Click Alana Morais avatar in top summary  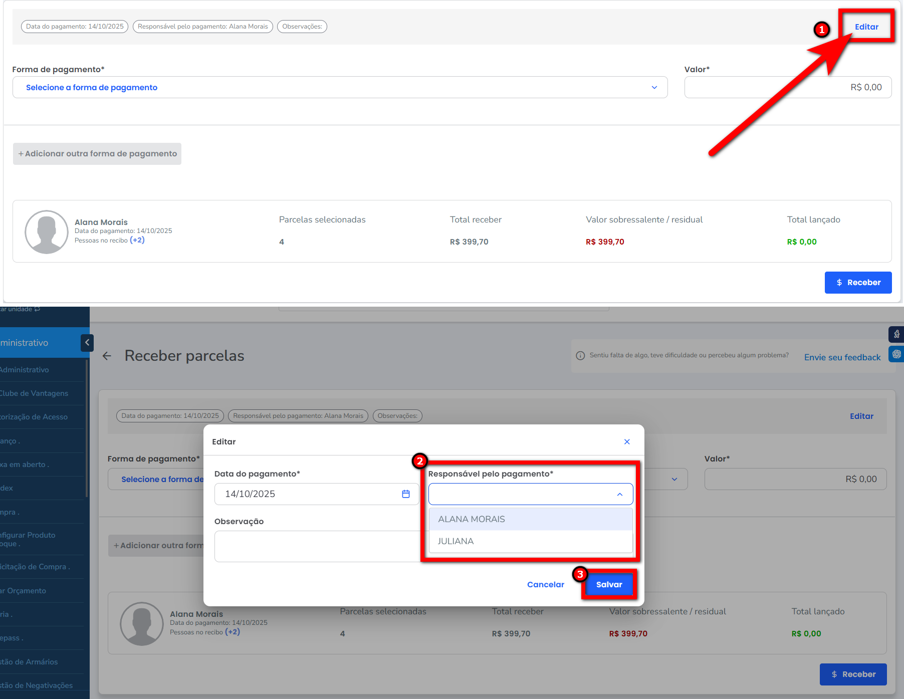tap(47, 232)
